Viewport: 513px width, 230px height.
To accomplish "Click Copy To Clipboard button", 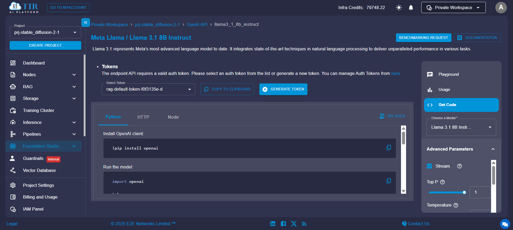I will (x=227, y=89).
